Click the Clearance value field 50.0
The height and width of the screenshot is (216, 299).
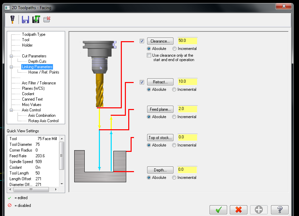coord(187,41)
